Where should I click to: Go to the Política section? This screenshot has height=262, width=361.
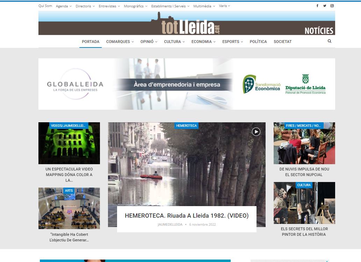pos(258,42)
